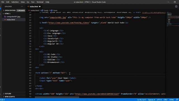Open the Run menu
This screenshot has width=179, height=101.
point(33,2)
